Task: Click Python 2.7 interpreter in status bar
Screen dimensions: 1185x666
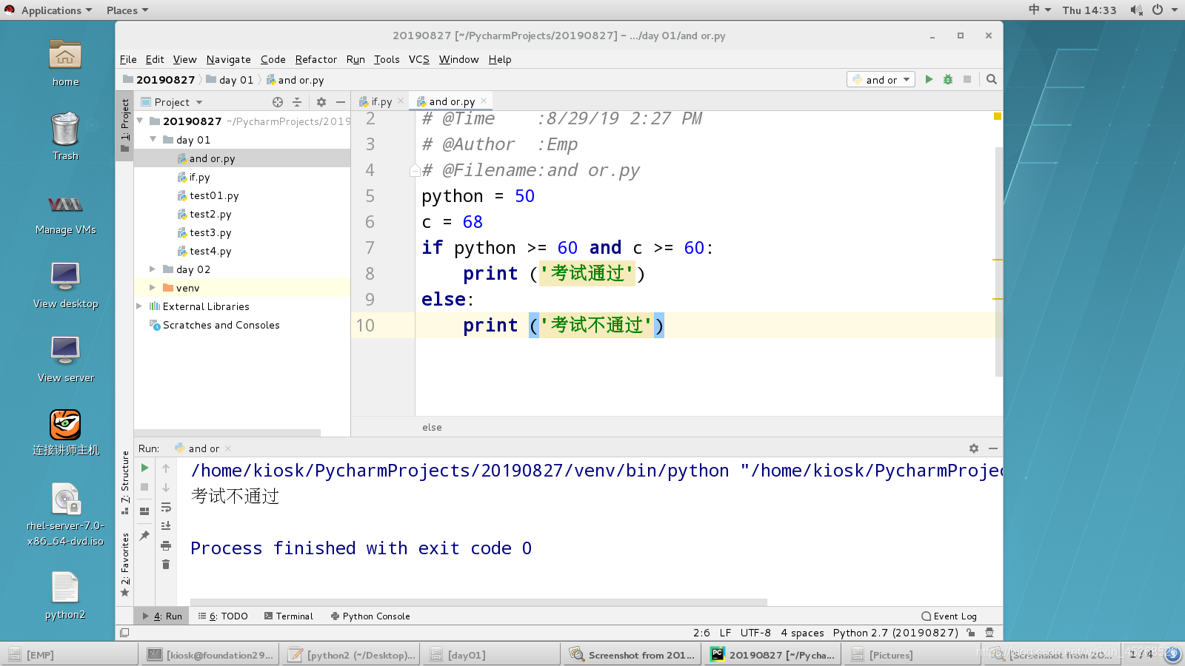Action: tap(895, 633)
